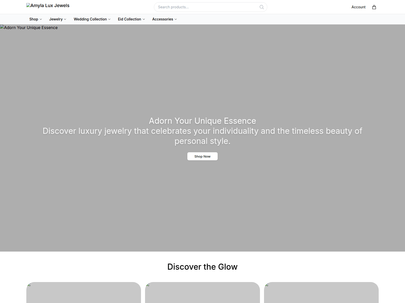Viewport: 405px width, 303px height.
Task: Open the shopping bag cart icon
Action: tap(374, 7)
